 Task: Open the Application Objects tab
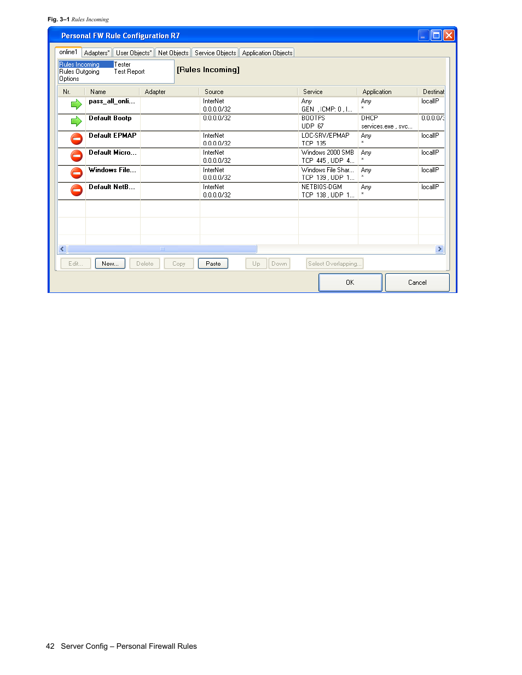pyautogui.click(x=267, y=53)
